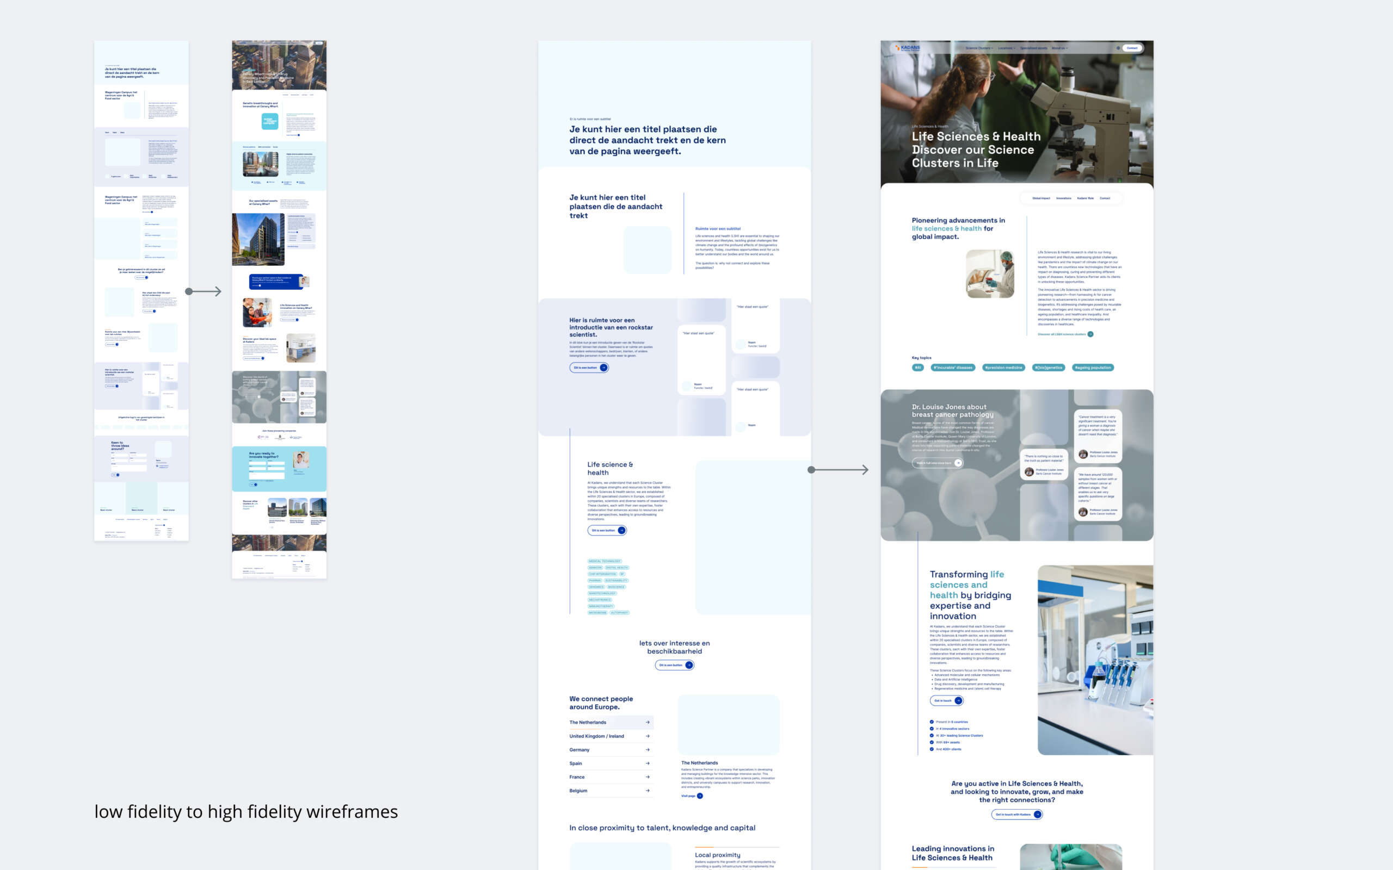Toggle the #AI key topic tag
The image size is (1393, 870).
(919, 368)
